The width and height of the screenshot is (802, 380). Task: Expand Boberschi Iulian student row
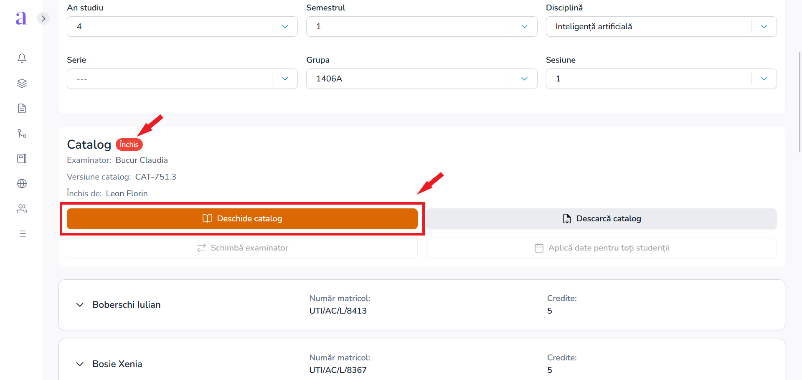point(80,305)
